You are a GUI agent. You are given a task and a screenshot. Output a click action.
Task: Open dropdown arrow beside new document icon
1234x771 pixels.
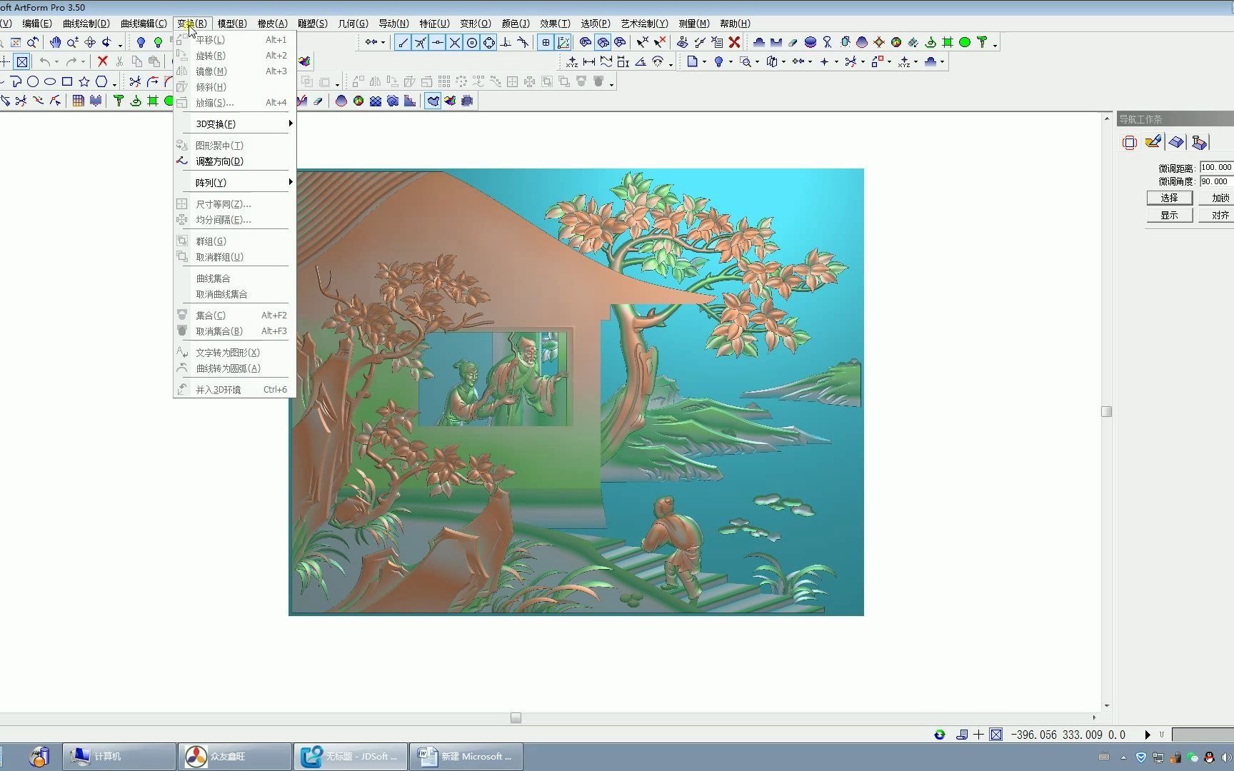704,62
